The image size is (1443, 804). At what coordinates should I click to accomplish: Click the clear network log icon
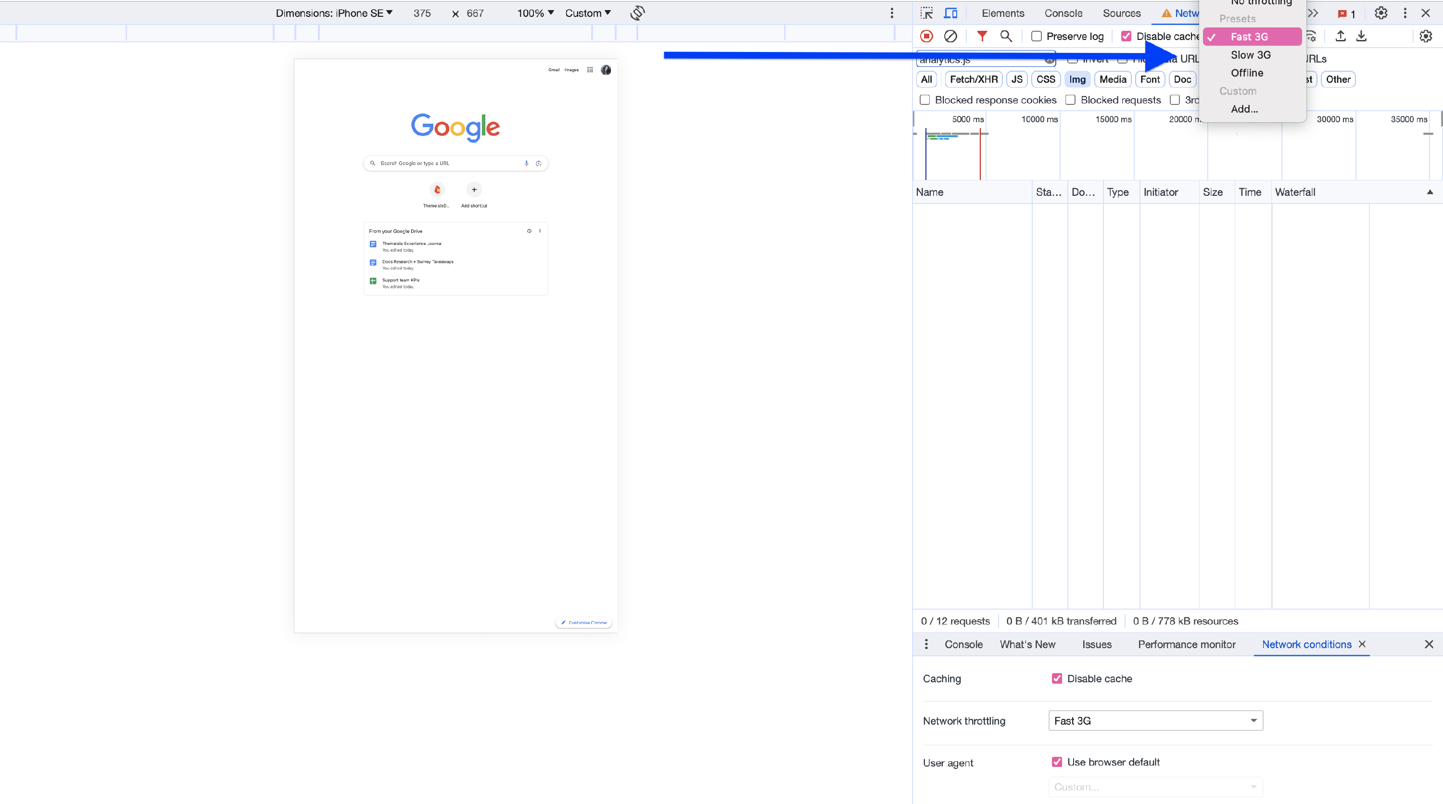tap(950, 37)
